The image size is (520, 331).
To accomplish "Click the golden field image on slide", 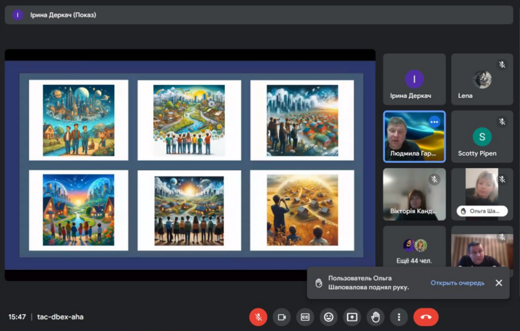I will [x=302, y=210].
